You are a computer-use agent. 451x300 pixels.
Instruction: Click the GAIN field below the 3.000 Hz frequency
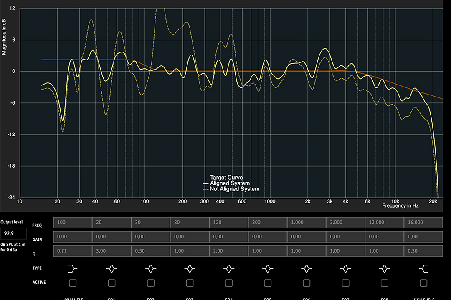click(345, 237)
